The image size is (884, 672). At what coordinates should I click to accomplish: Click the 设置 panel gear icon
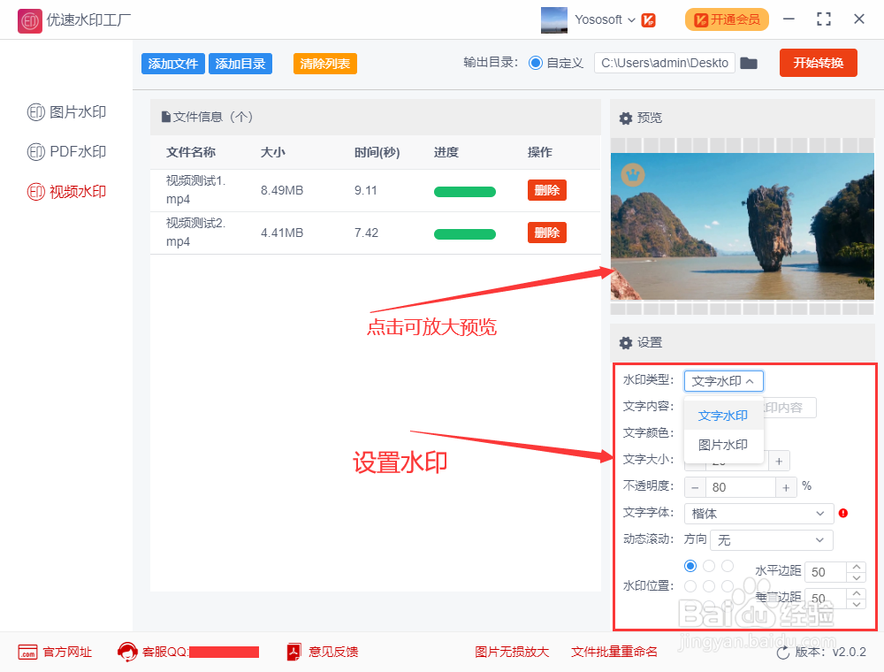[x=626, y=343]
